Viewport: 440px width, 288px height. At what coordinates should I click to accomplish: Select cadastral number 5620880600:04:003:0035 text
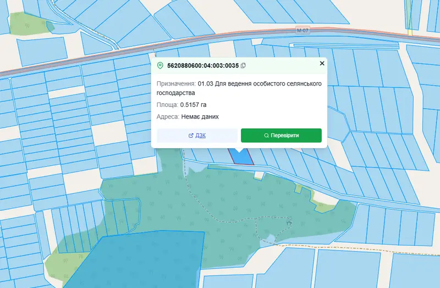pos(203,65)
